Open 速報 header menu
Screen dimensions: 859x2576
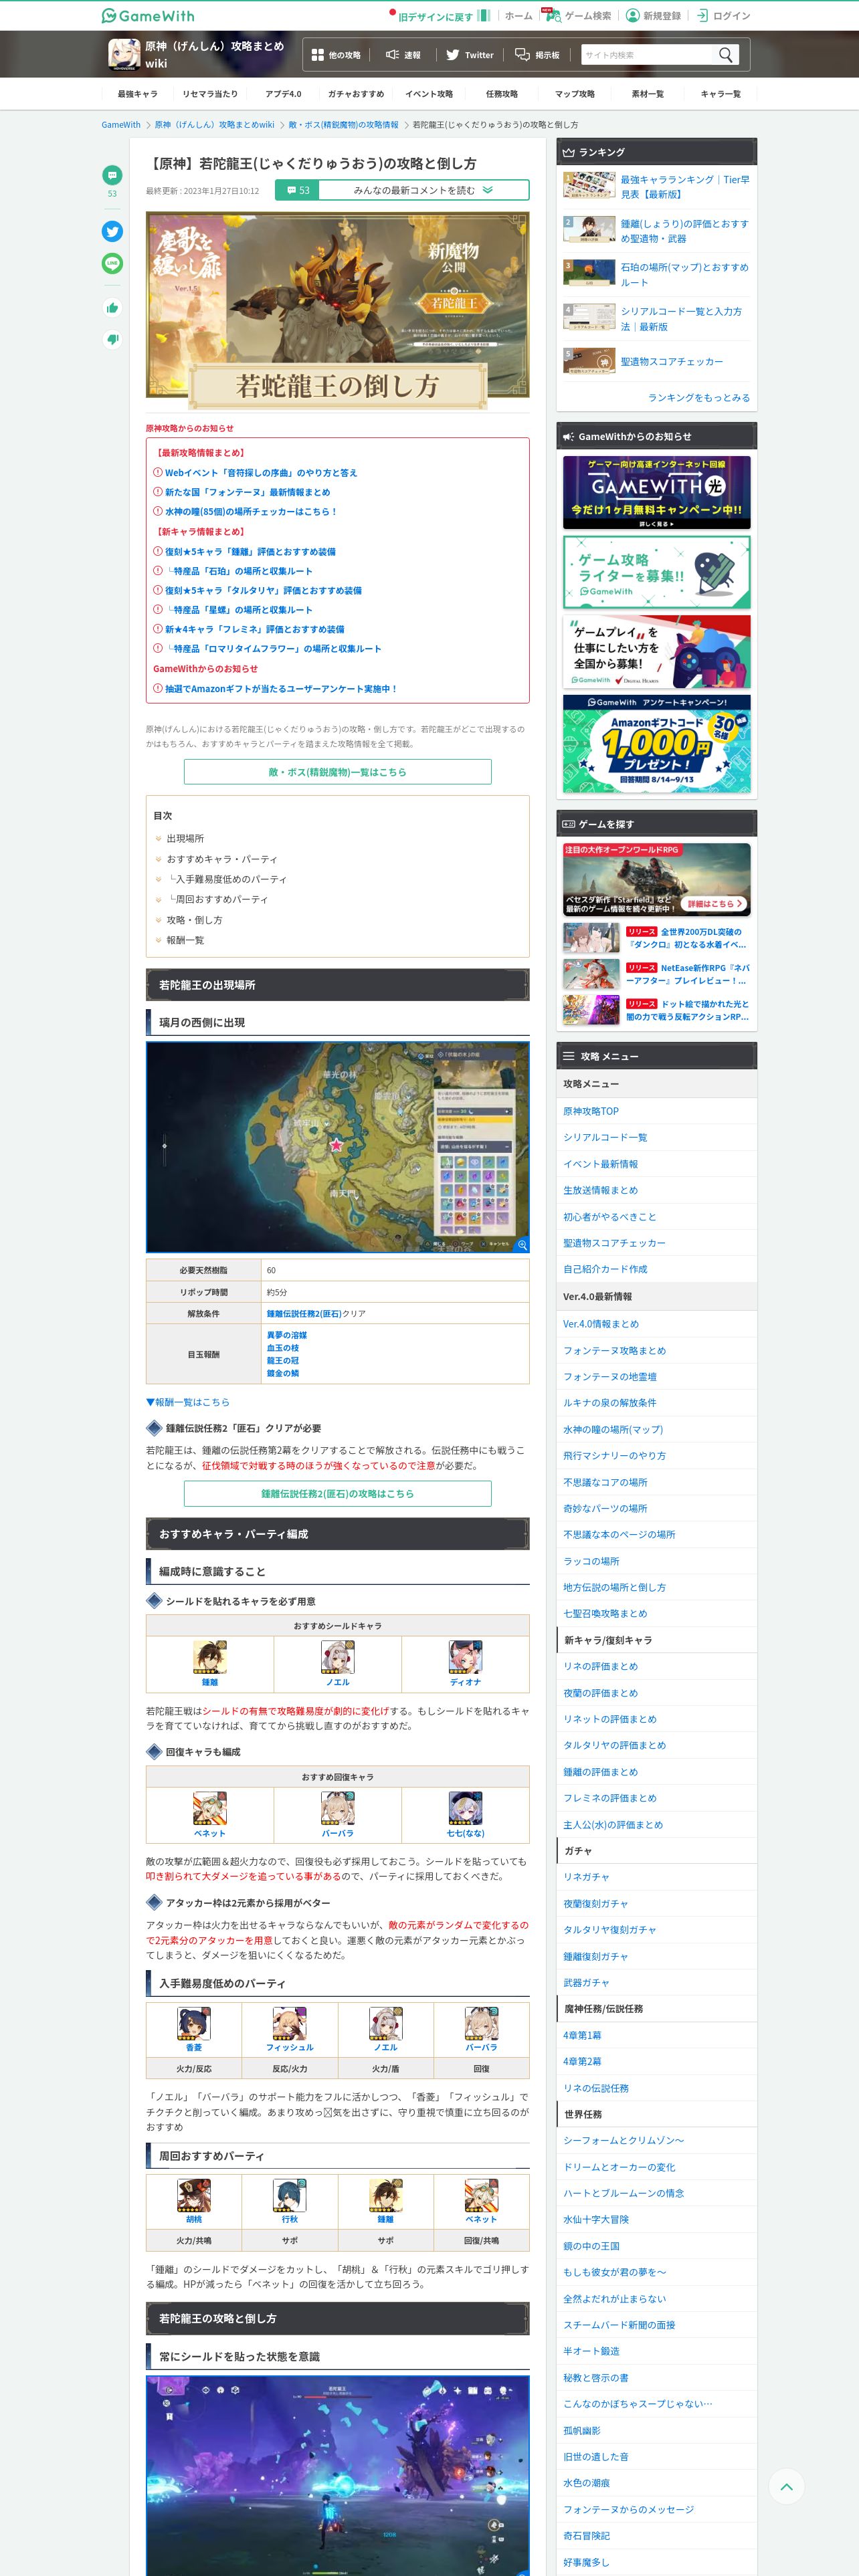pyautogui.click(x=403, y=55)
